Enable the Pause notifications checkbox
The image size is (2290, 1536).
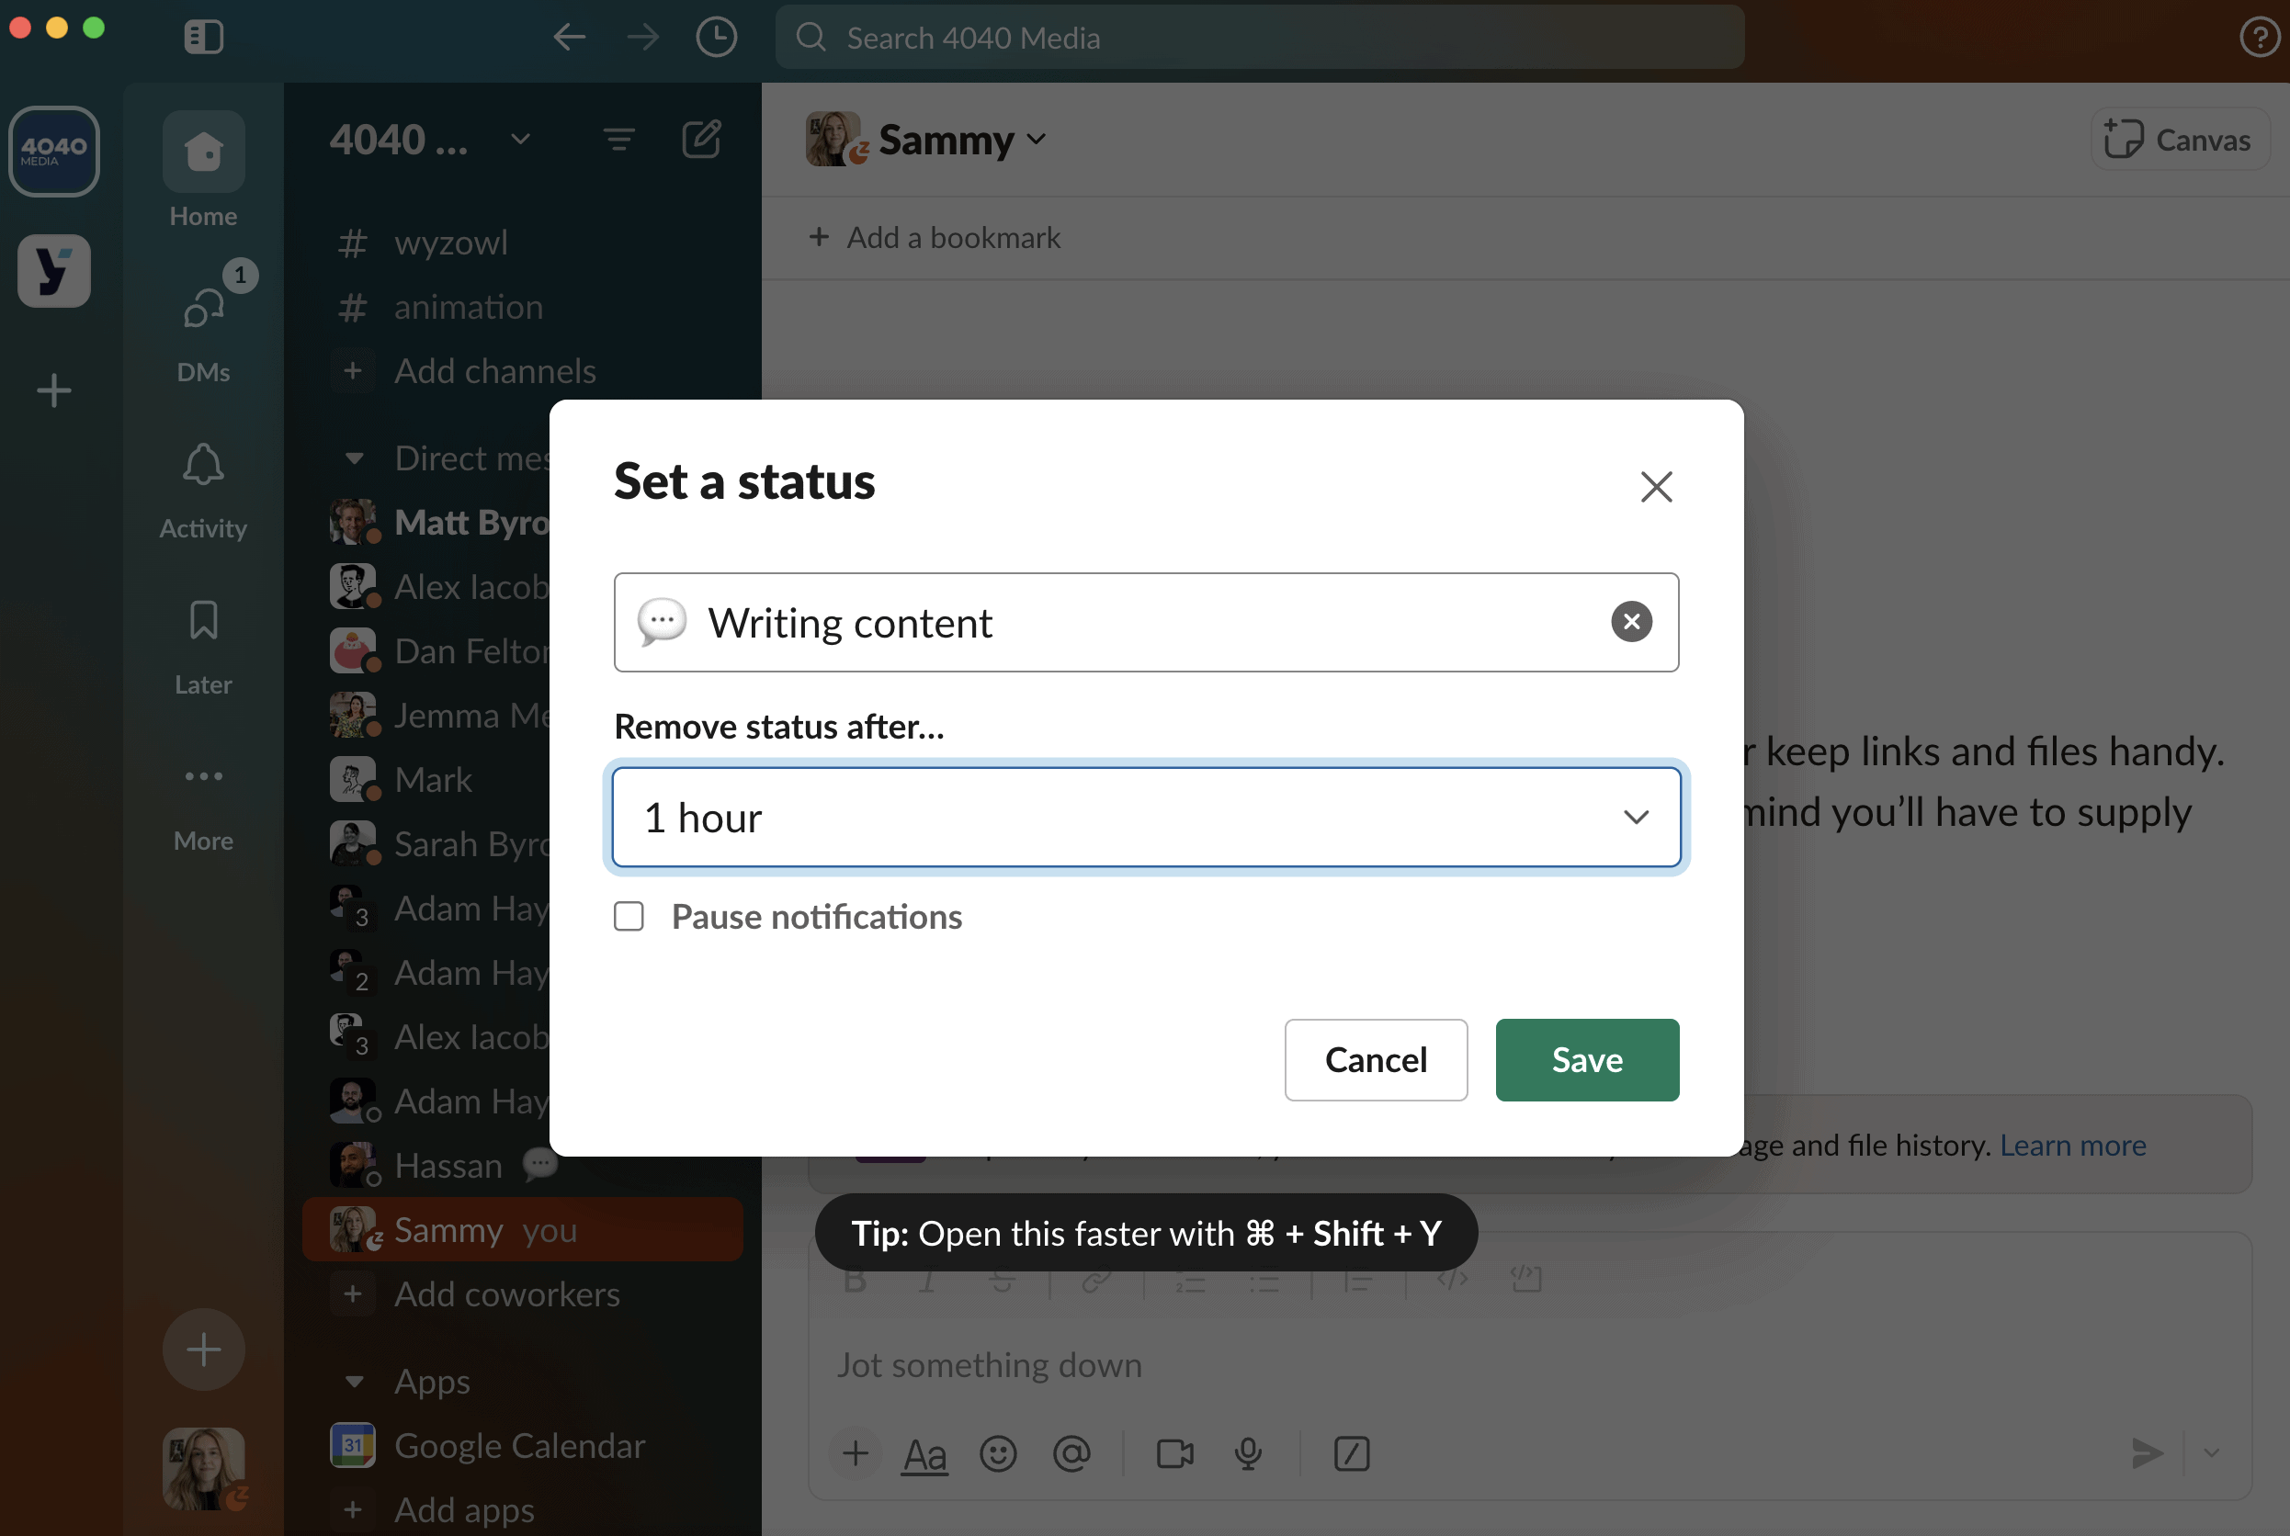629,917
